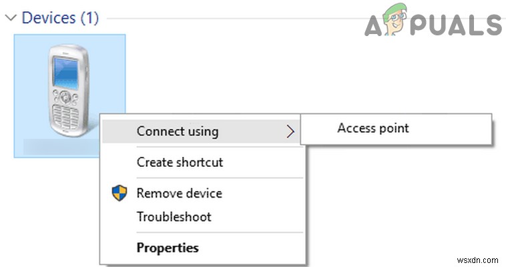Select Create shortcut from context menu
This screenshot has height=267, width=506.
point(180,162)
